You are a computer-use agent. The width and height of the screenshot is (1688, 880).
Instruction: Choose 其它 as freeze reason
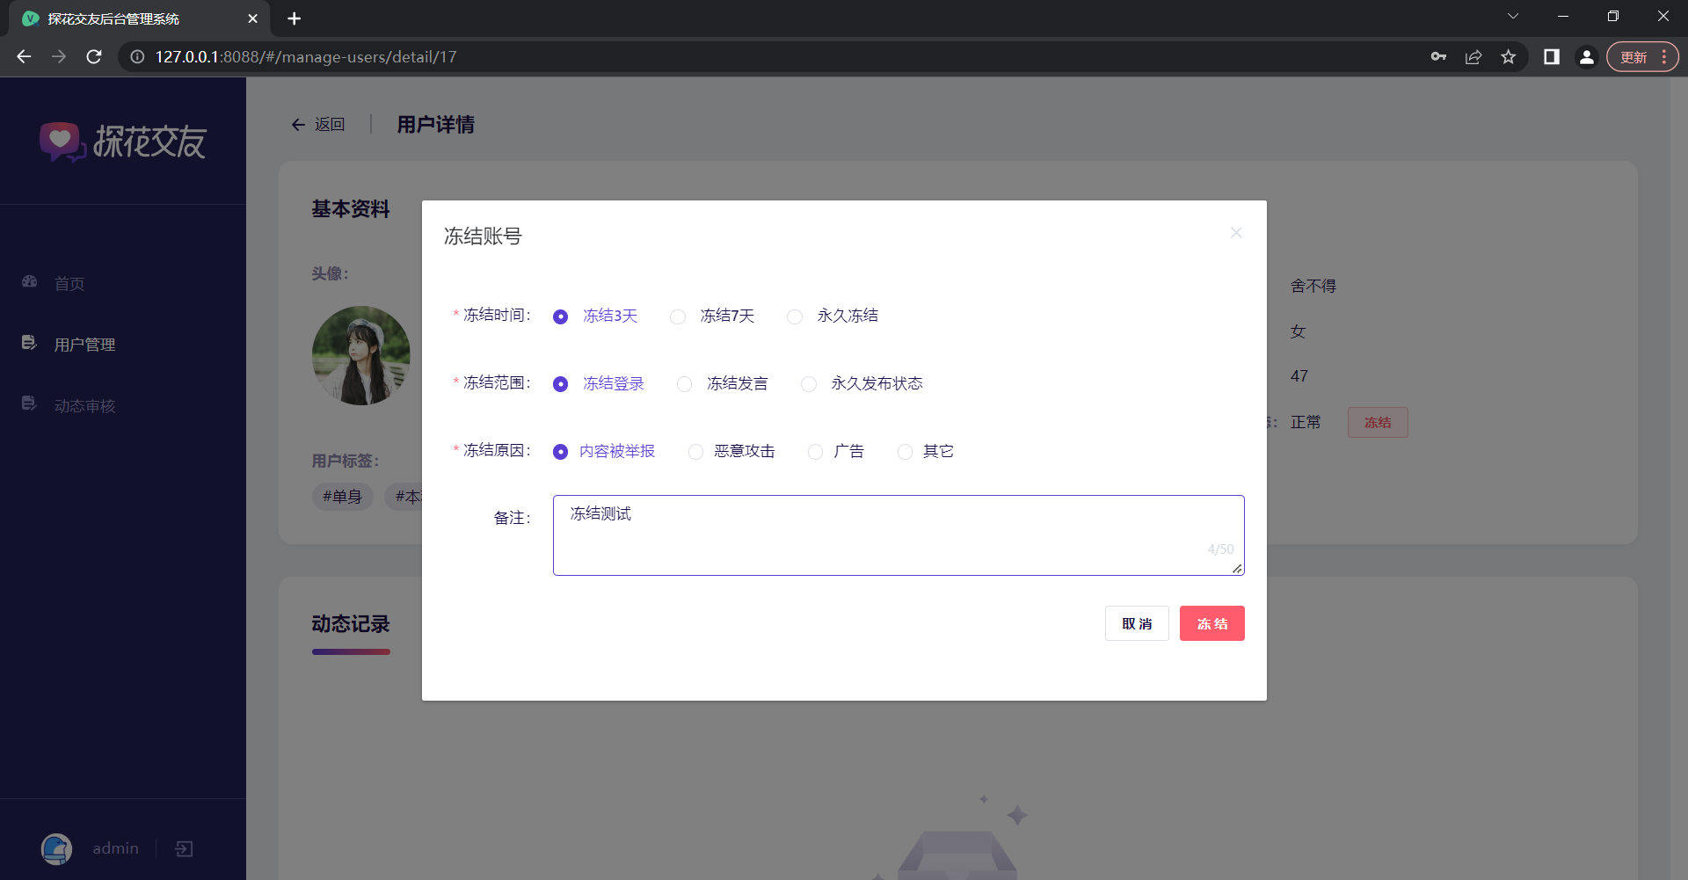[926, 452]
